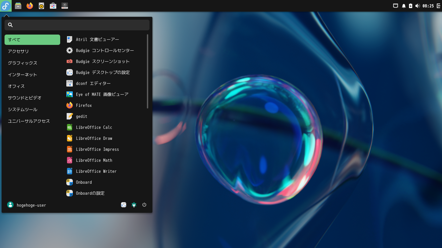The width and height of the screenshot is (442, 248).
Task: Launch Atril 文書ビューアー
Action: [x=105, y=39]
